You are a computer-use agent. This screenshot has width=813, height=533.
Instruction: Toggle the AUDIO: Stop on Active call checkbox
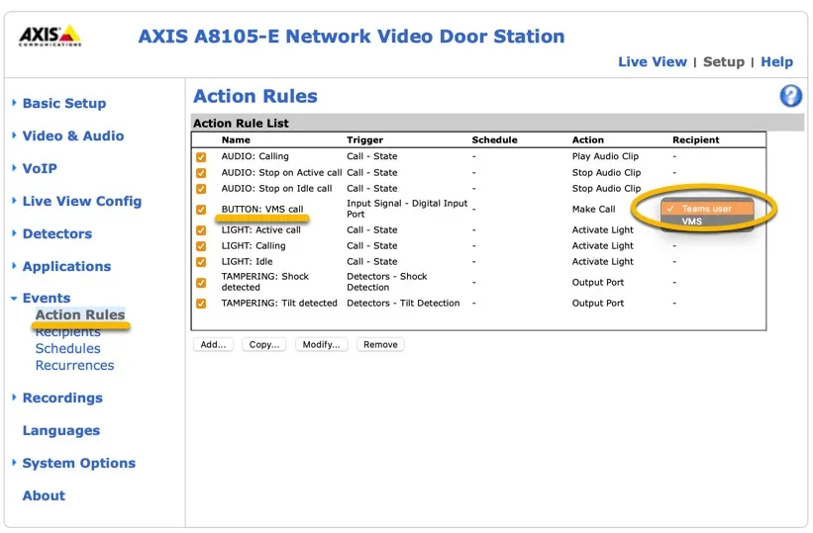click(201, 173)
